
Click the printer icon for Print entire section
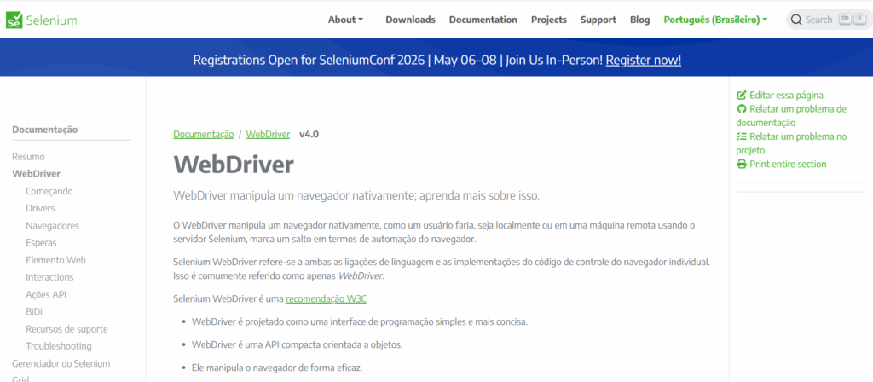point(742,164)
